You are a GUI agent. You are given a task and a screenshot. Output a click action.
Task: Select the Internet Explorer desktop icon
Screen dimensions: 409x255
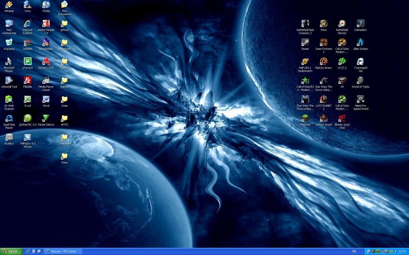[28, 27]
